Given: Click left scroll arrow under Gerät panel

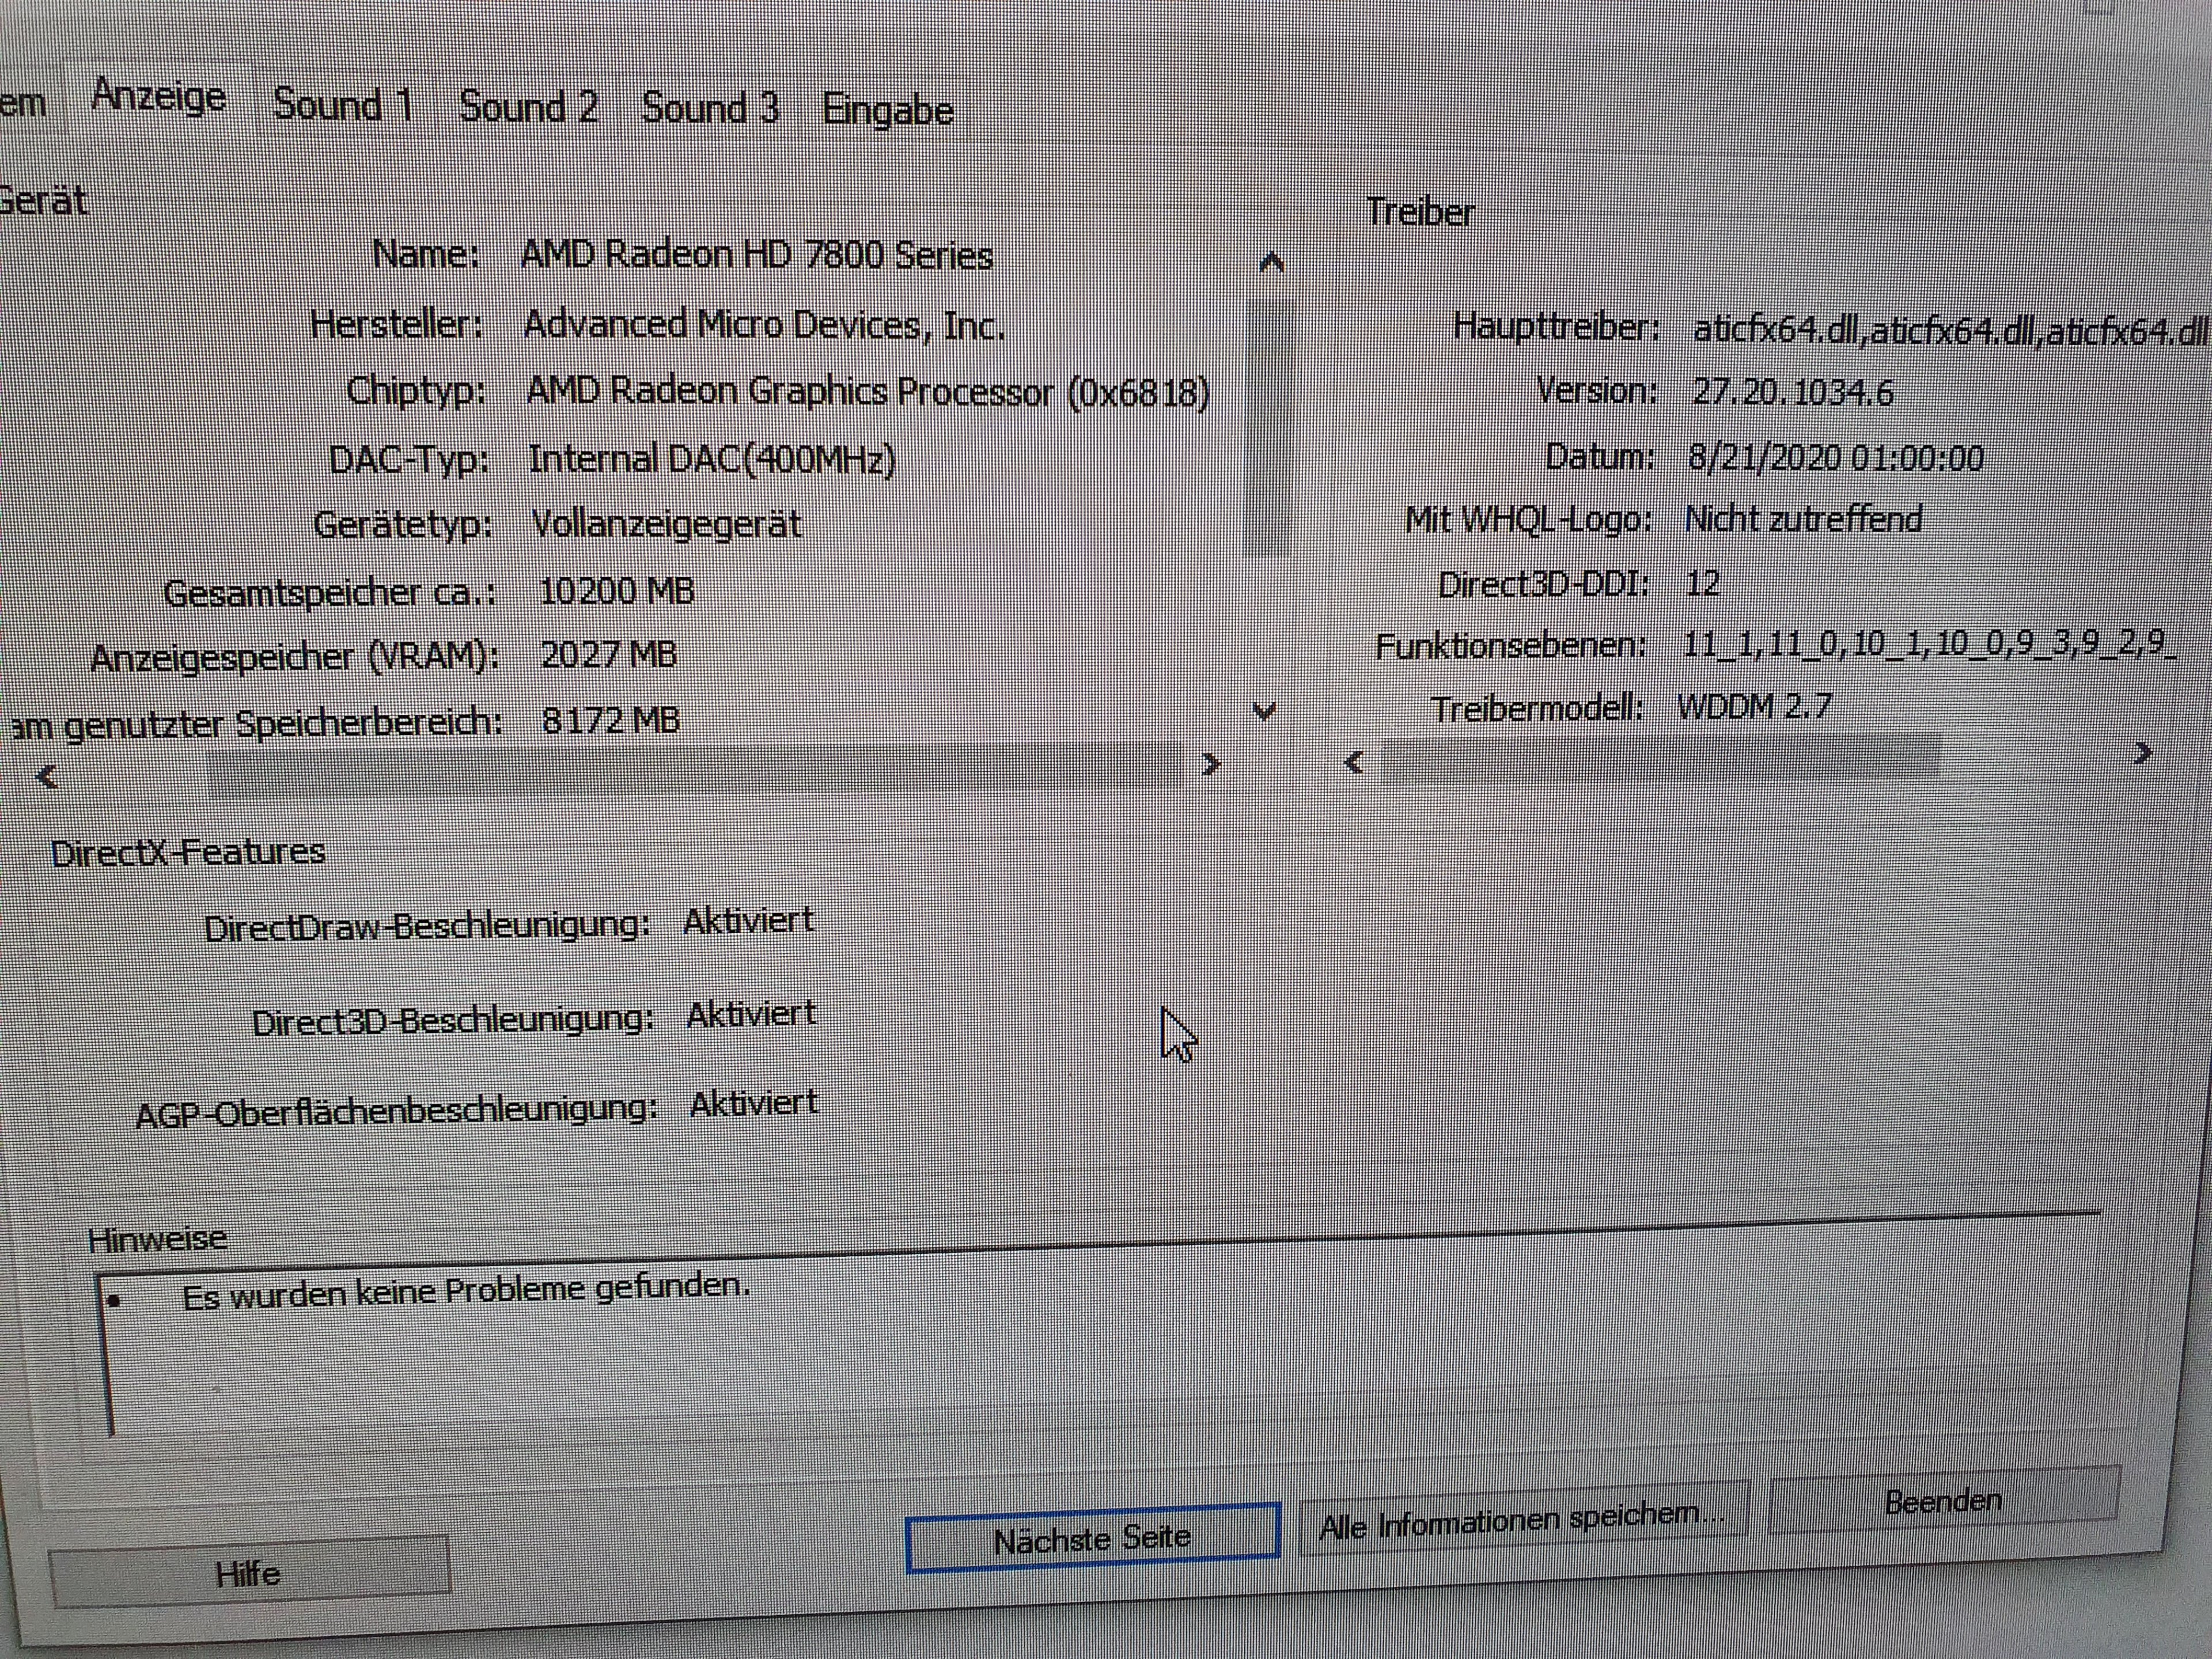Looking at the screenshot, I should (x=46, y=776).
